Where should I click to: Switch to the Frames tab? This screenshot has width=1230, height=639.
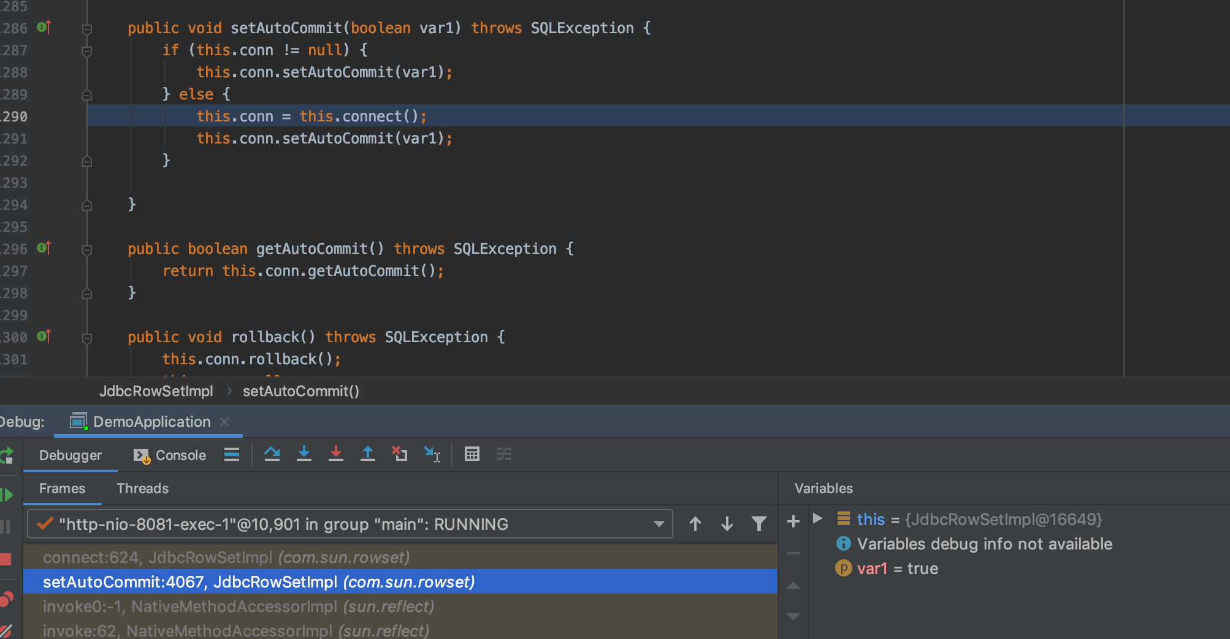63,488
